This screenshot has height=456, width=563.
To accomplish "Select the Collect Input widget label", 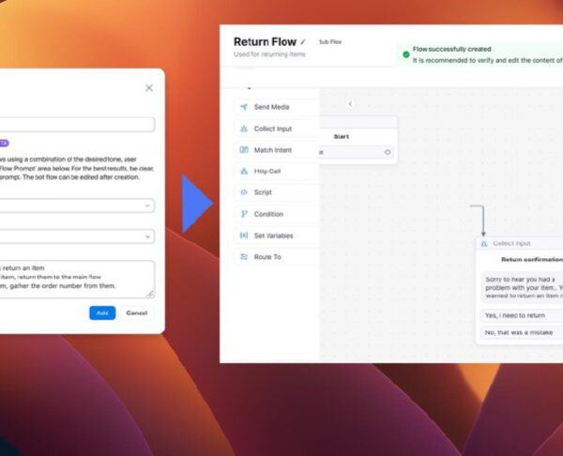I will click(273, 129).
